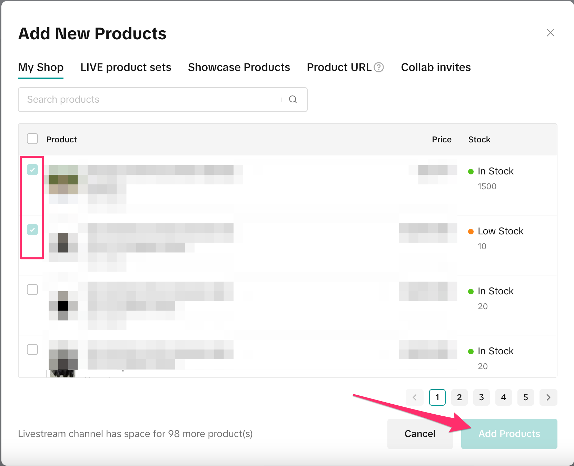Click the Cancel button
The width and height of the screenshot is (574, 466).
420,434
